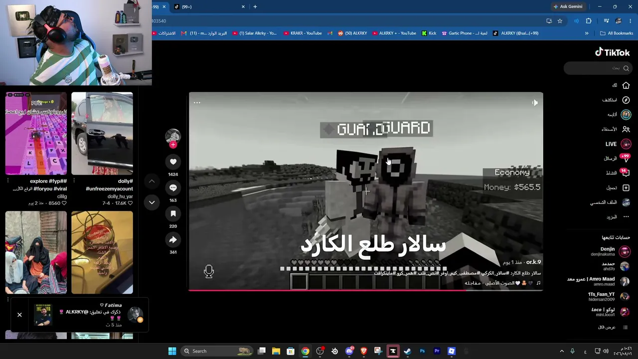
Task: Go to the next video with the down chevron
Action: tap(152, 202)
